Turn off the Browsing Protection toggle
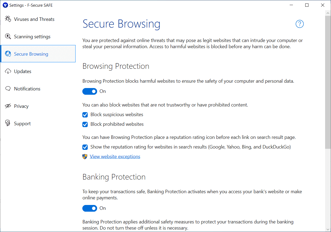Image resolution: width=331 pixels, height=232 pixels. coord(90,91)
